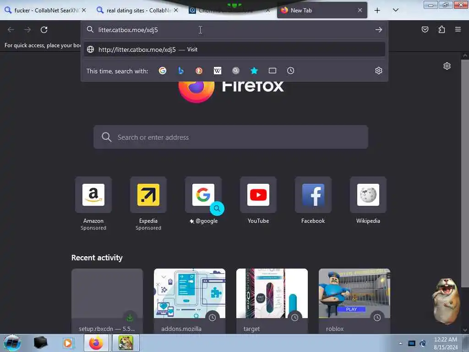Click the address bar text field
Viewport: 469px width, 352px height.
(x=235, y=30)
